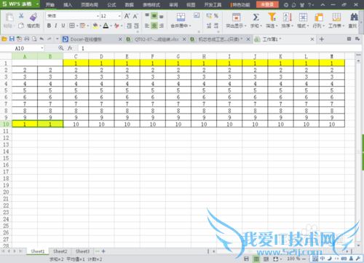Screen dimensions: 364x263
Task: Click the Highlight display icon
Action: pos(236,17)
